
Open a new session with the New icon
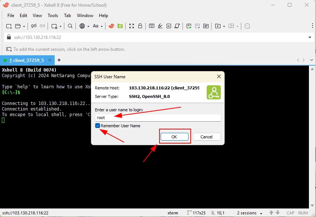[x=9, y=26]
